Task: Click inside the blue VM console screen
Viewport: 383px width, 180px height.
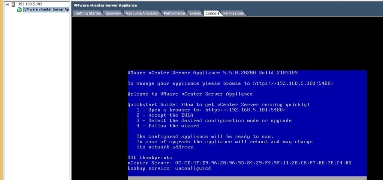Action: point(247,123)
